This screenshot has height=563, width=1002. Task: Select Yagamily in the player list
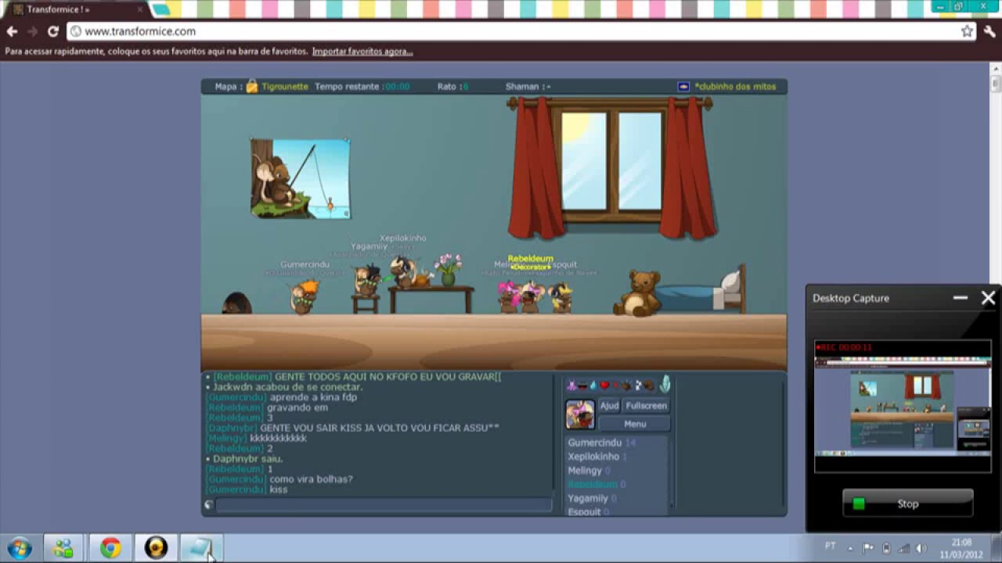(592, 498)
